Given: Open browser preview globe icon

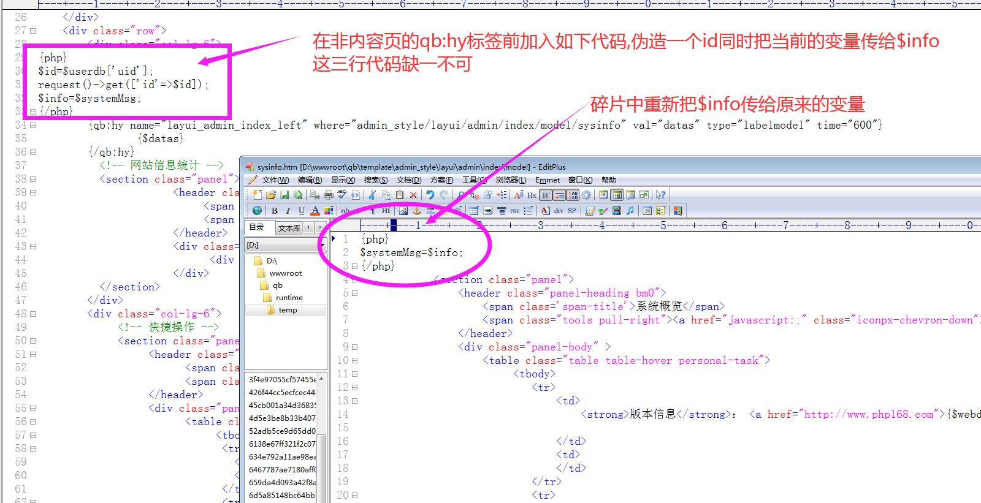Looking at the screenshot, I should coord(257,211).
